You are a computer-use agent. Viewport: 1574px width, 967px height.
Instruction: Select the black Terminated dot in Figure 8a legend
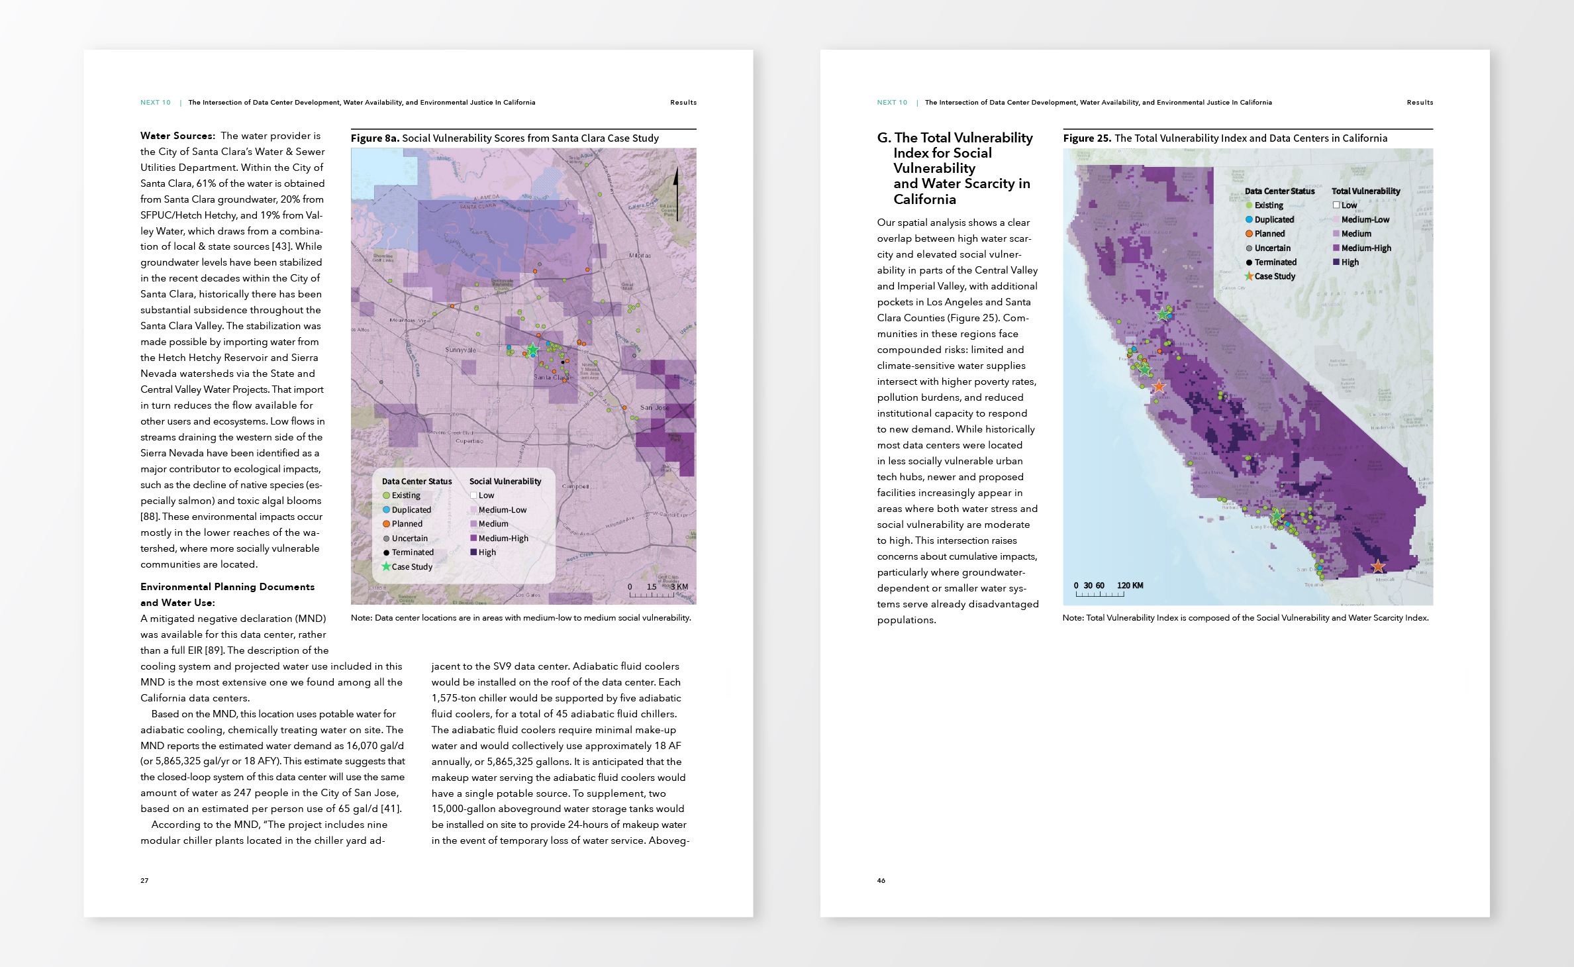coord(386,552)
